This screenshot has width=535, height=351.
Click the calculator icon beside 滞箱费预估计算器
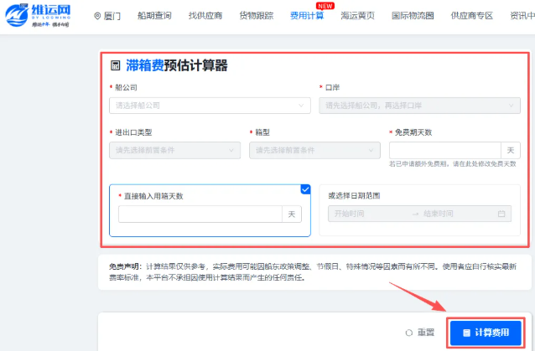[x=115, y=65]
